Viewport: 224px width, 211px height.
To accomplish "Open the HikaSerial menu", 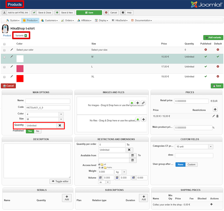I will pos(120,20).
